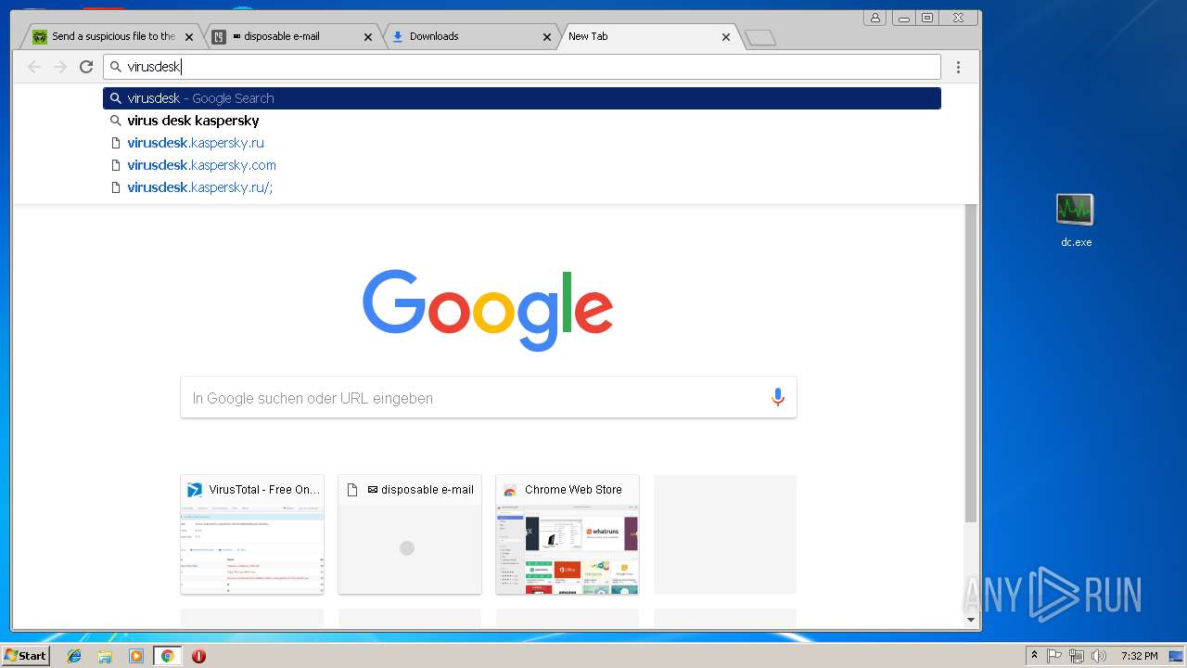Click the Show desktop button
This screenshot has height=668, width=1187.
1178,656
